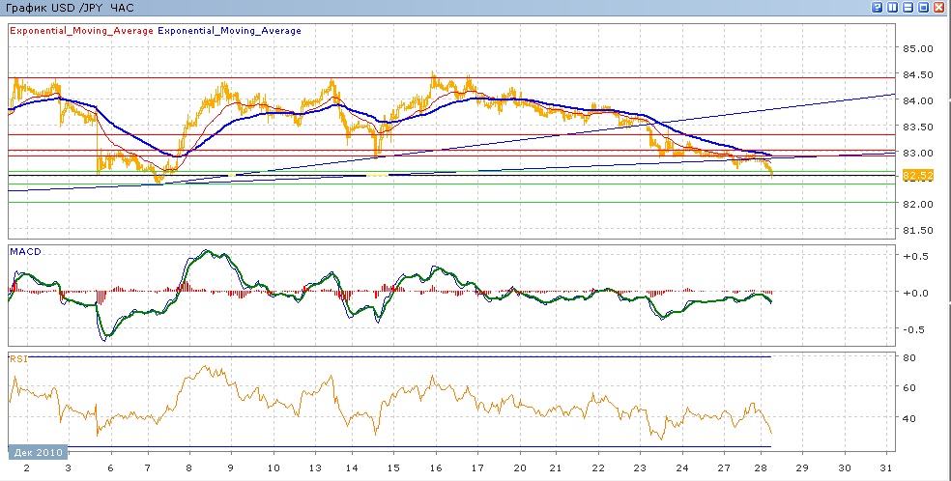Click the 82.00 price axis level

click(x=916, y=205)
